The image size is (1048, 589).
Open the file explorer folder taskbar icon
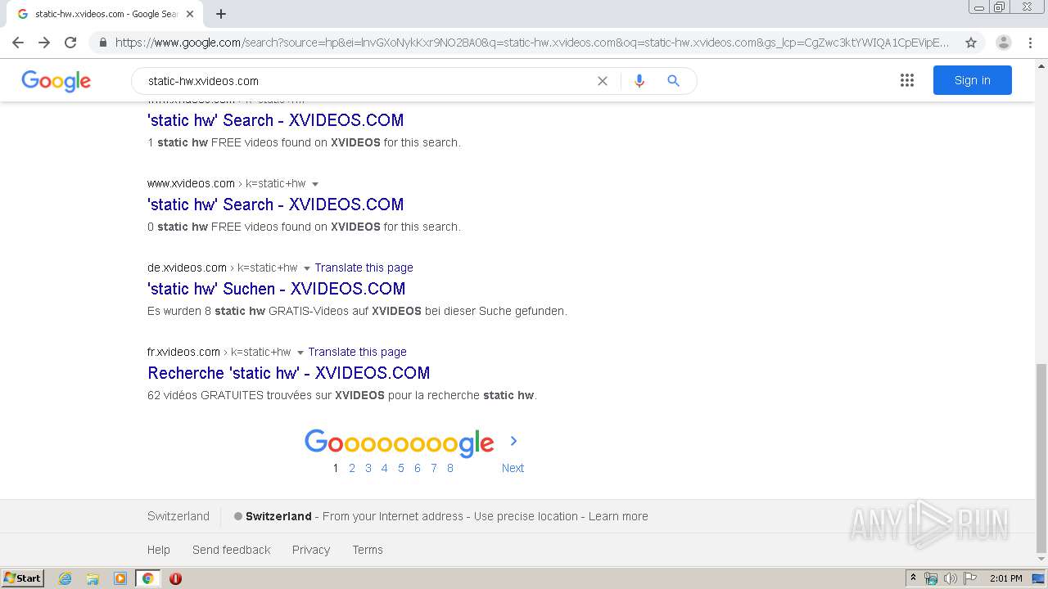tap(93, 578)
